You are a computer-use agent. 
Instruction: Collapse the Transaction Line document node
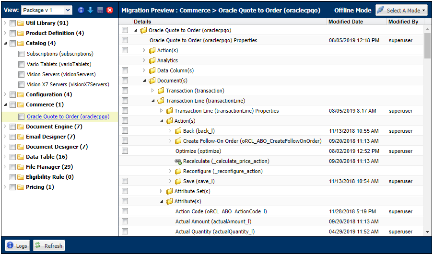154,101
